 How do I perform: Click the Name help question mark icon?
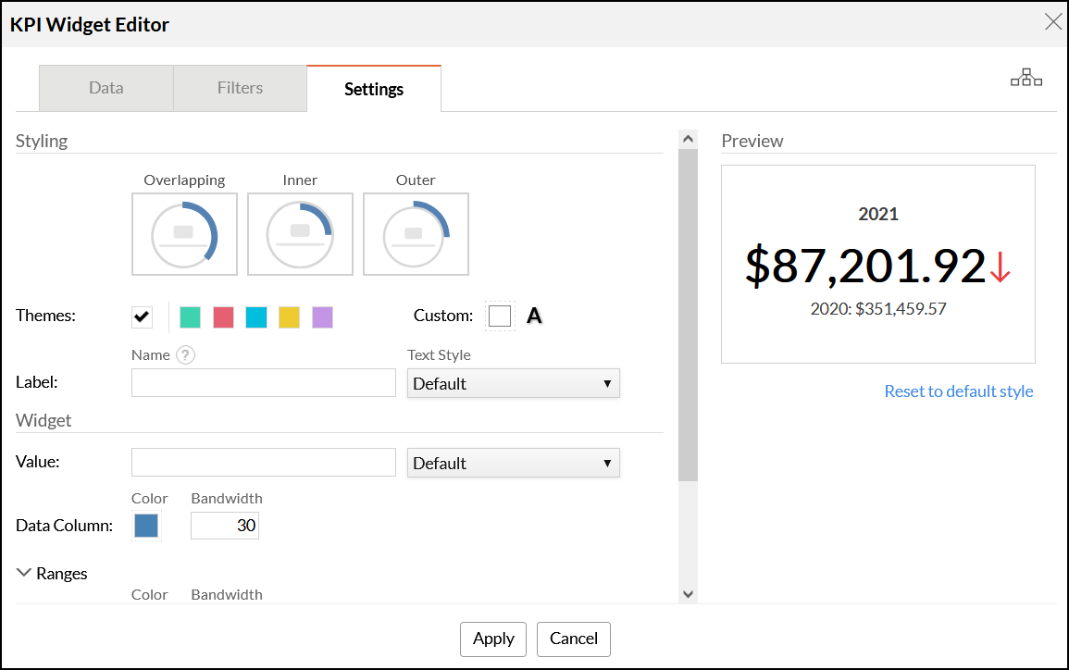pyautogui.click(x=185, y=355)
